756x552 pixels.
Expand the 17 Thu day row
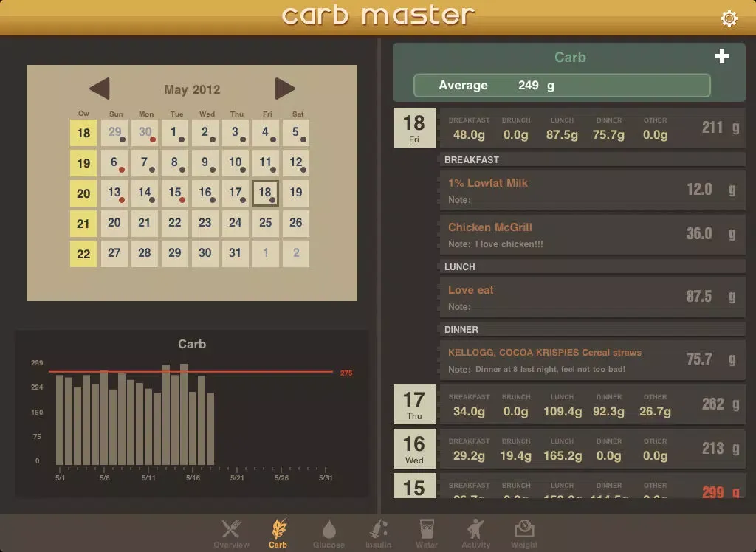pyautogui.click(x=569, y=404)
